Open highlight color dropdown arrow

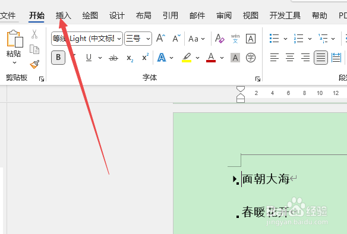click(x=197, y=58)
